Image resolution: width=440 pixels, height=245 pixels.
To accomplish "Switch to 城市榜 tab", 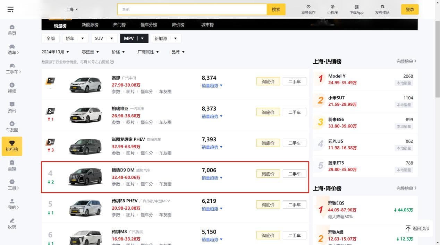I will tap(208, 25).
